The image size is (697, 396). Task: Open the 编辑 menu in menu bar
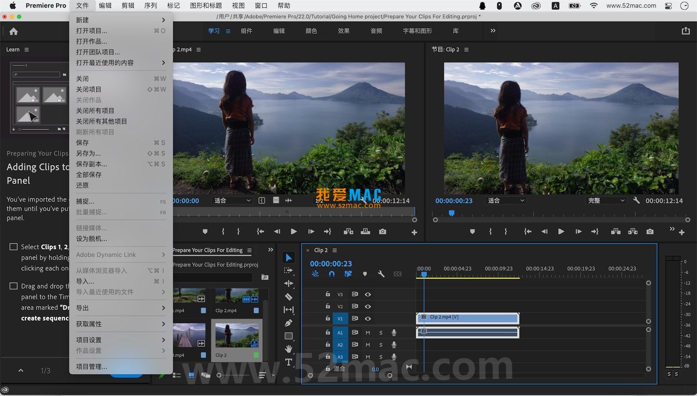105,6
